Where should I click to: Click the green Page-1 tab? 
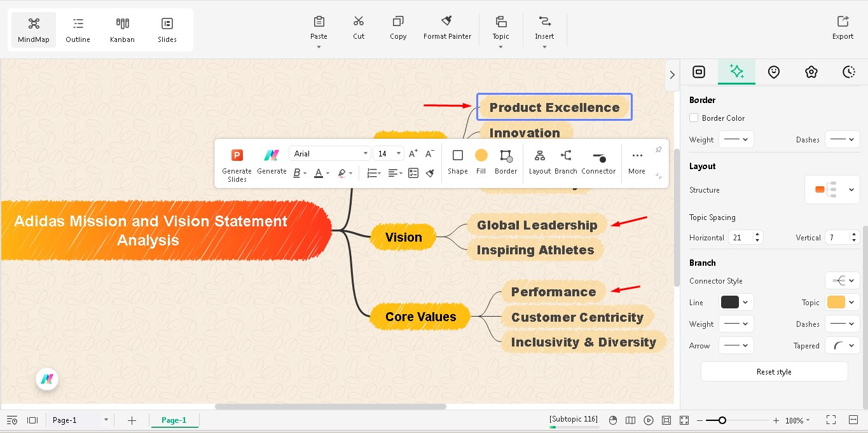[x=174, y=420]
